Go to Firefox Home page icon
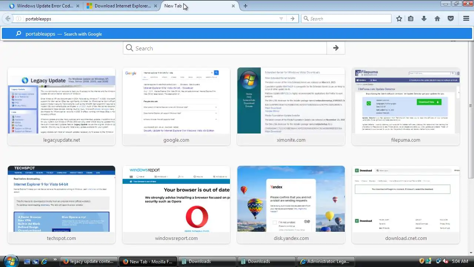 [x=437, y=19]
